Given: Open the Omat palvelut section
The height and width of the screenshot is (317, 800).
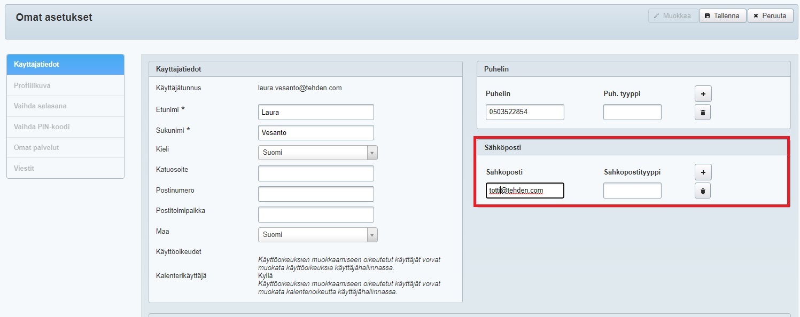Looking at the screenshot, I should 65,147.
